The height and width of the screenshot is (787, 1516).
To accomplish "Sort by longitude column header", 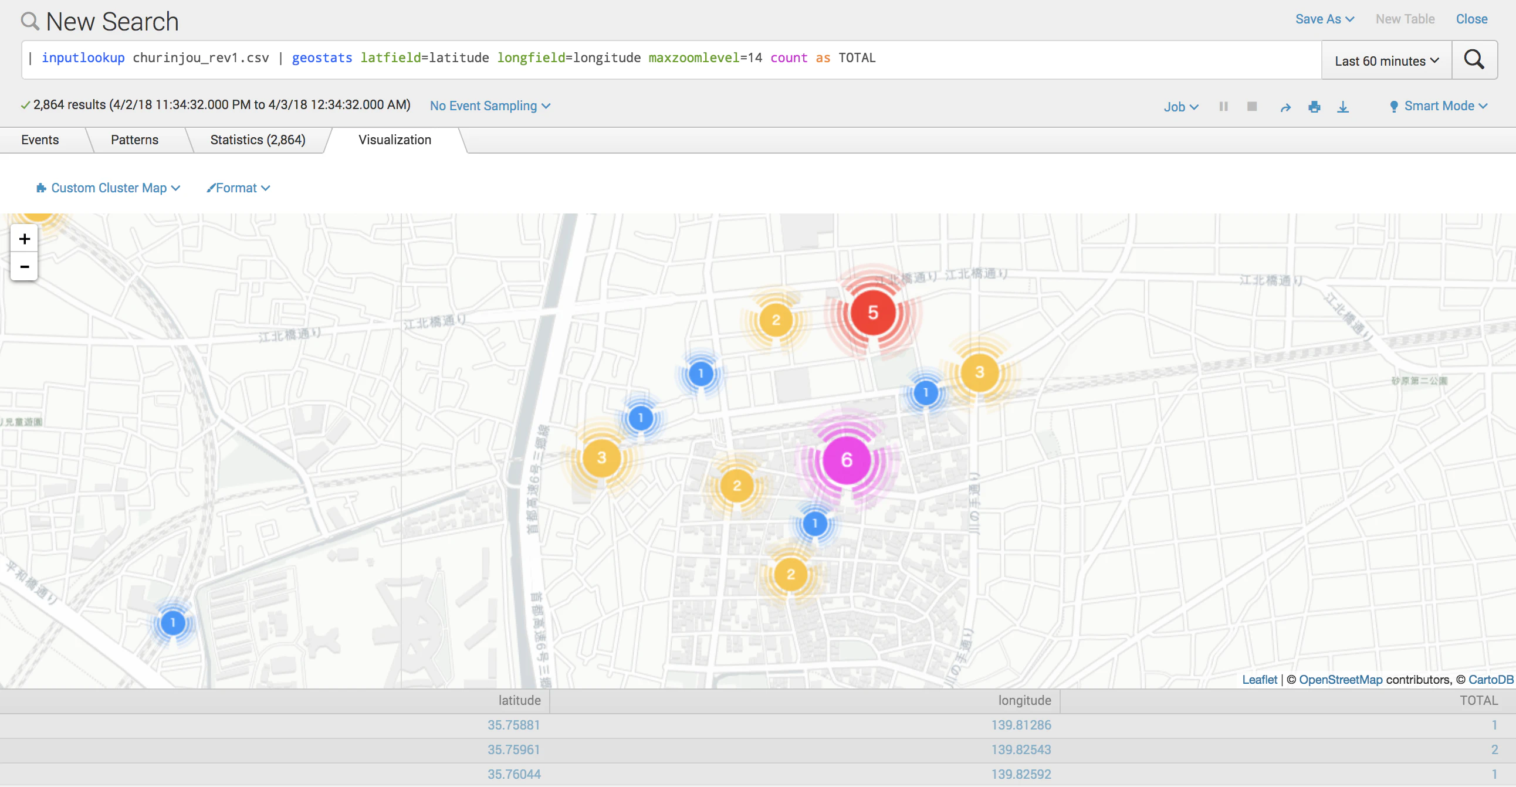I will coord(1024,701).
